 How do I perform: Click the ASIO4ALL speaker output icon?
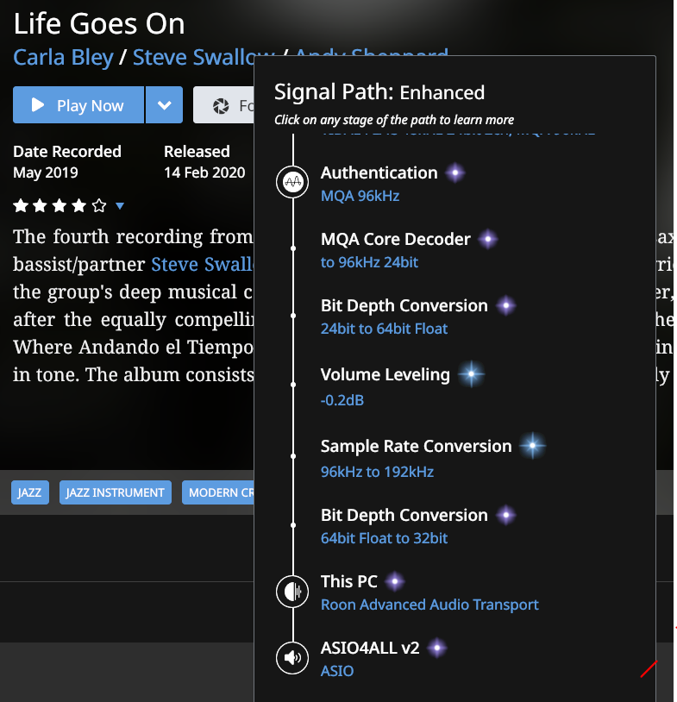coord(292,658)
